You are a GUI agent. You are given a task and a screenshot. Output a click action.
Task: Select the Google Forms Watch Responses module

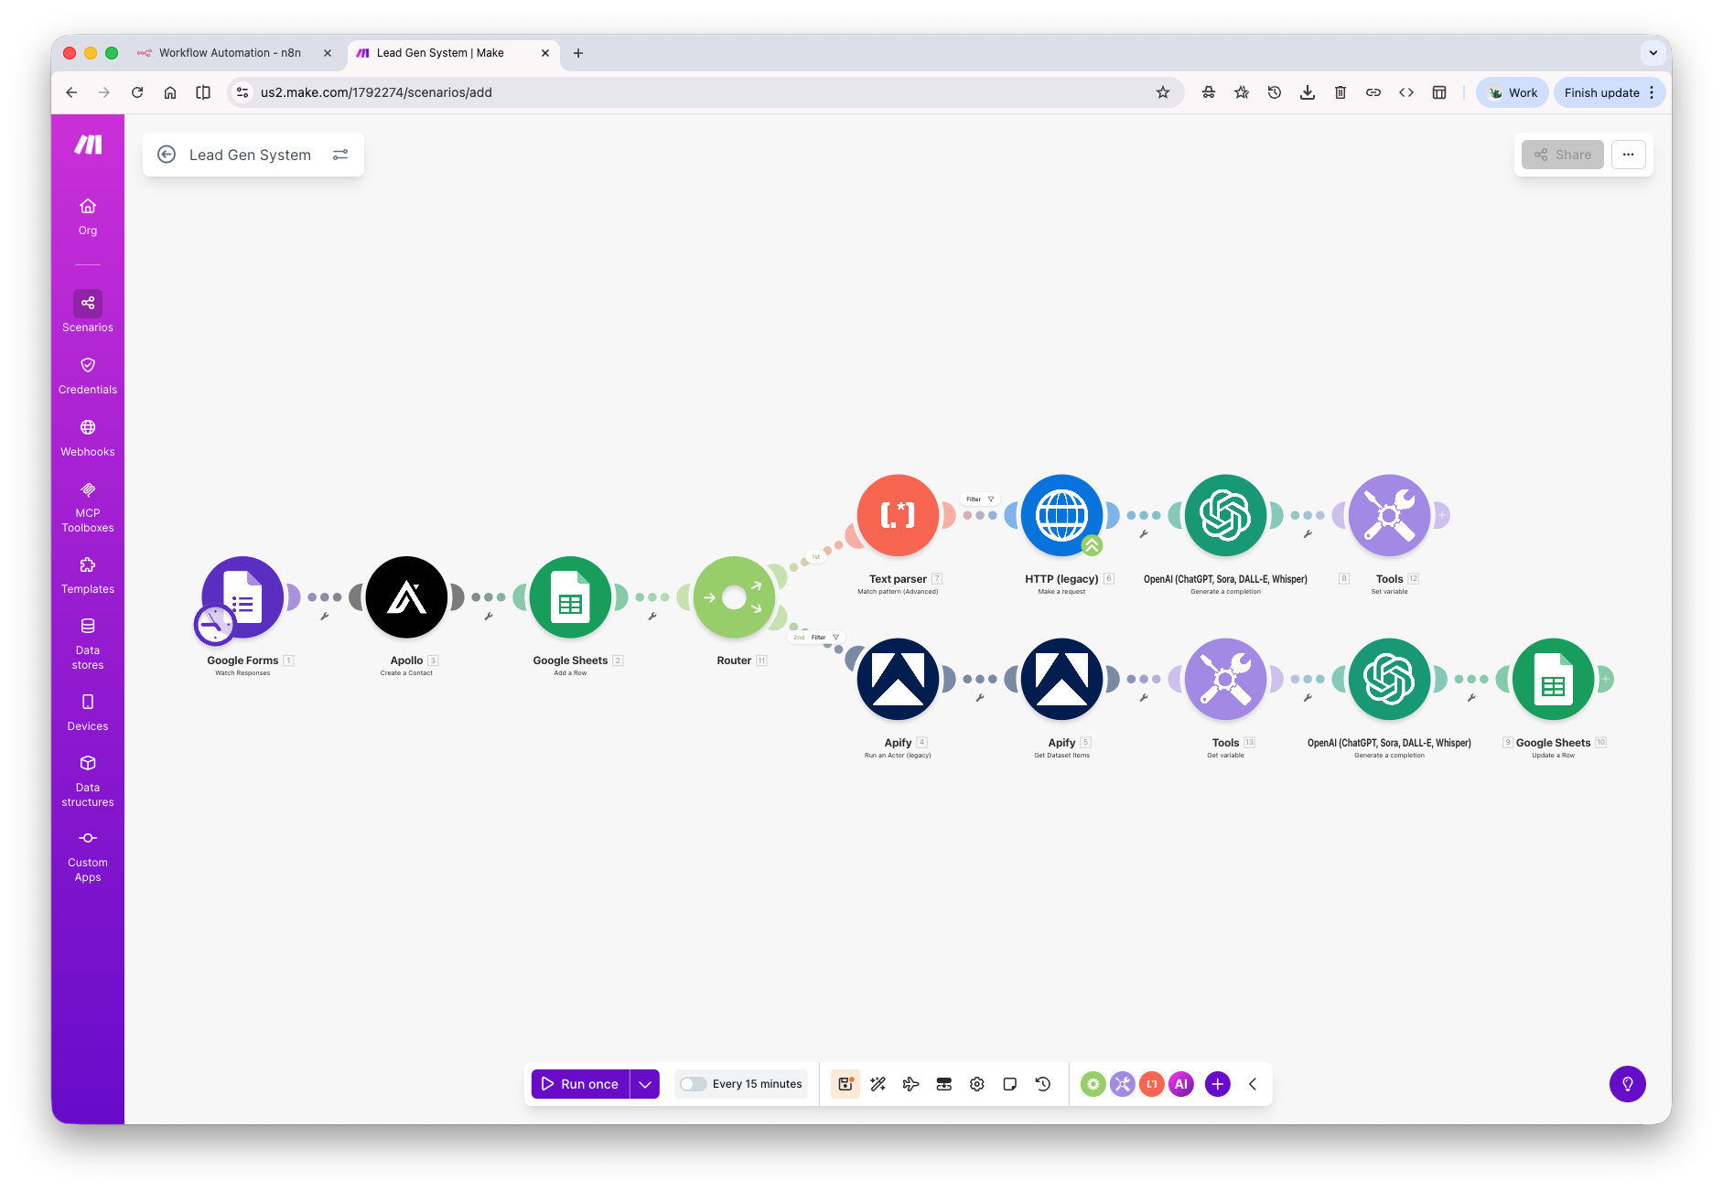click(242, 597)
